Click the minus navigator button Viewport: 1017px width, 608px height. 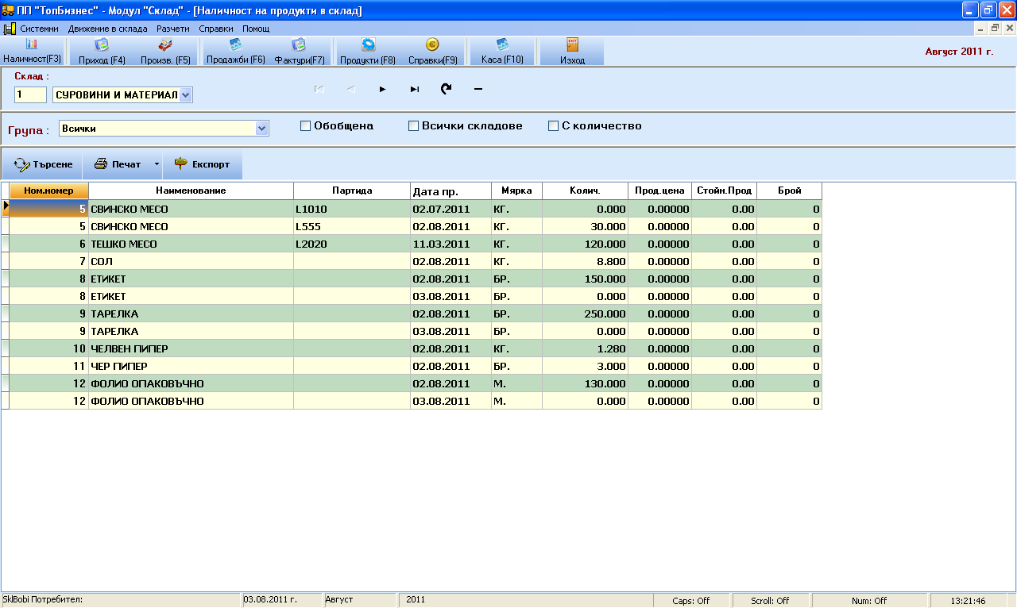(478, 89)
